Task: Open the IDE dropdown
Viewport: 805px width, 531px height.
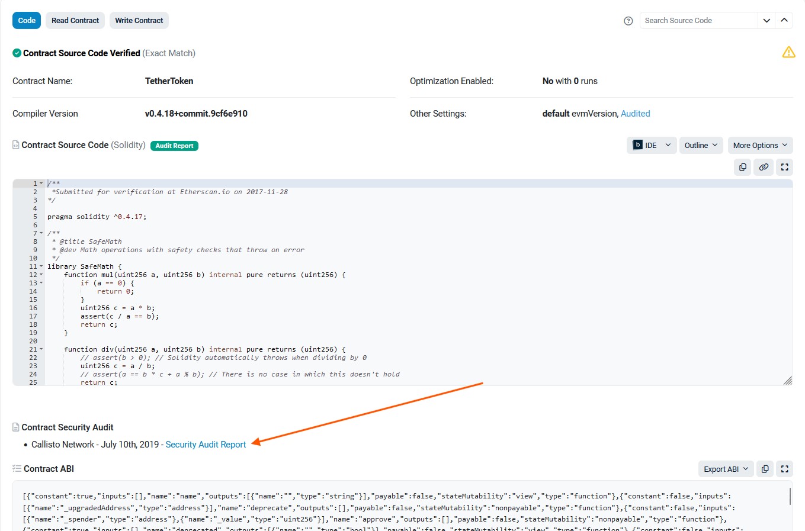Action: [x=652, y=145]
